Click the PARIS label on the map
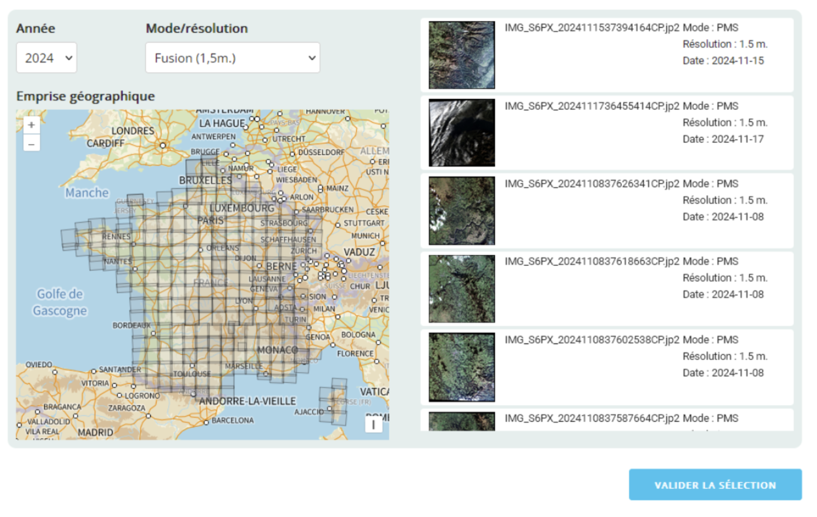 (210, 220)
